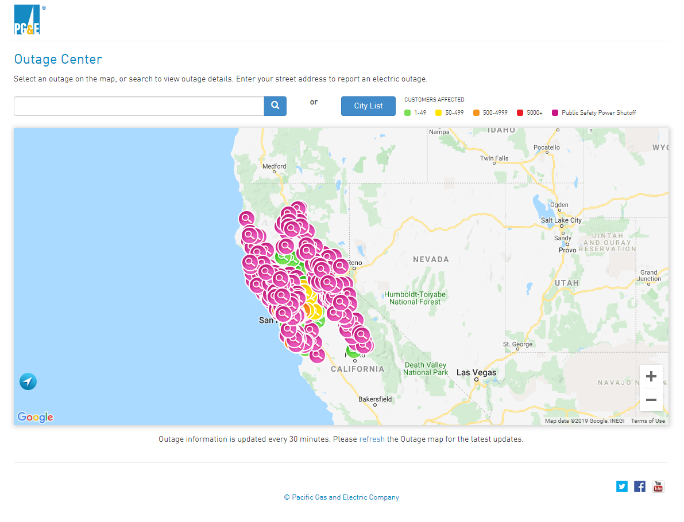Click the green 1-49 legend swatch

point(408,113)
